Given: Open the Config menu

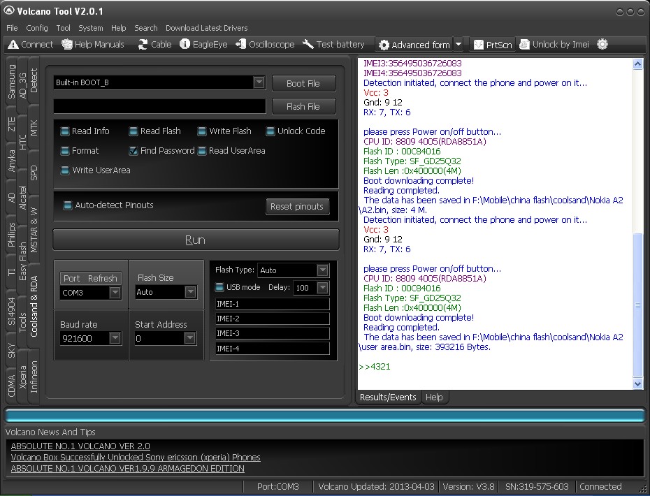Looking at the screenshot, I should coord(37,28).
